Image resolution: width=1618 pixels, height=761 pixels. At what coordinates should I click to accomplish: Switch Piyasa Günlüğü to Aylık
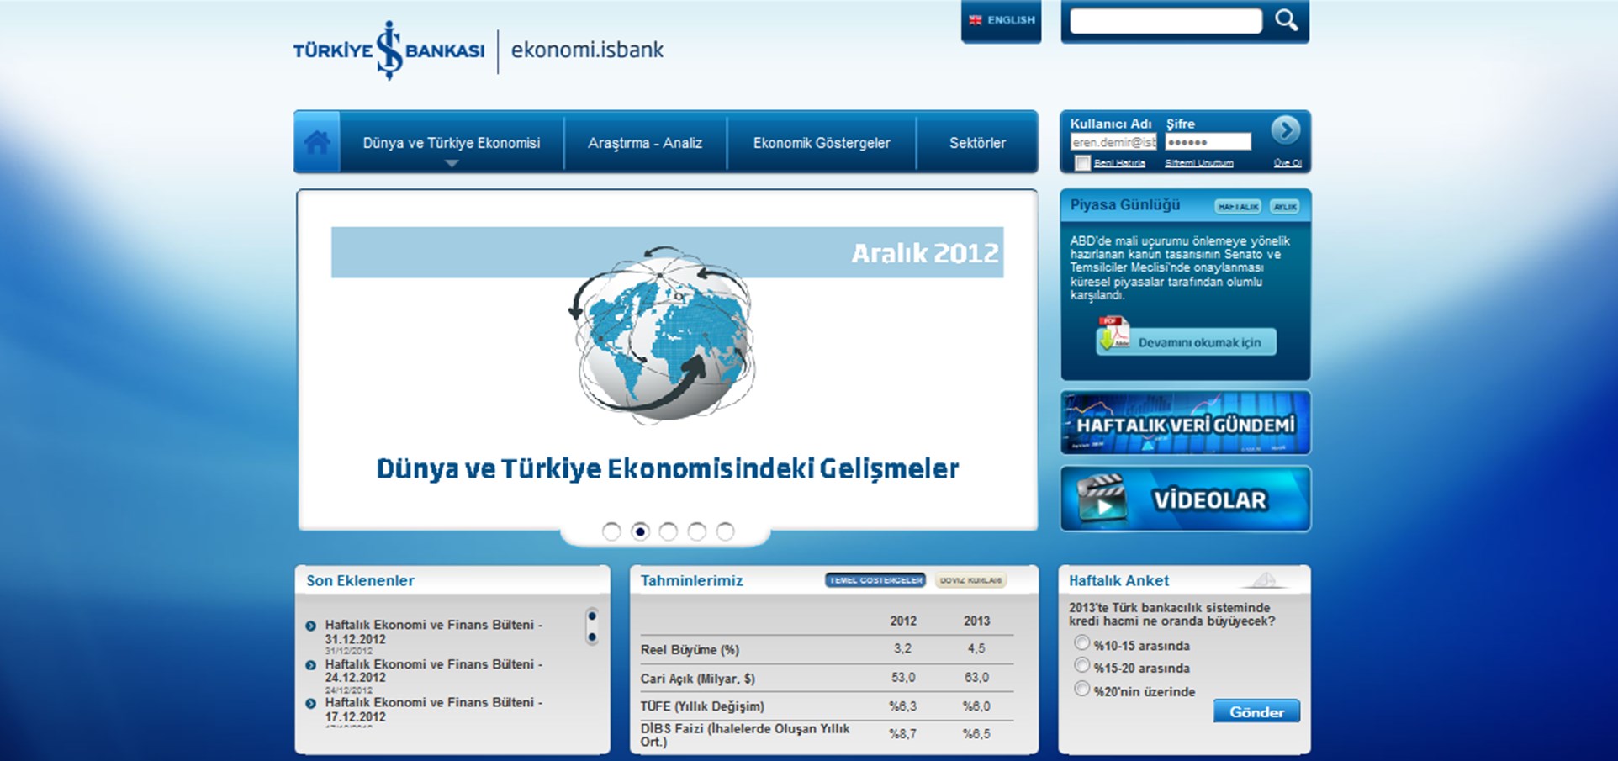[x=1284, y=206]
